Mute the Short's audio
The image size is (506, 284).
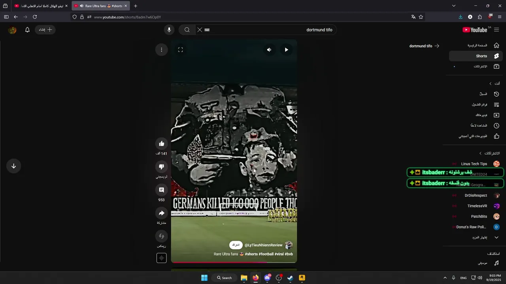click(x=269, y=50)
